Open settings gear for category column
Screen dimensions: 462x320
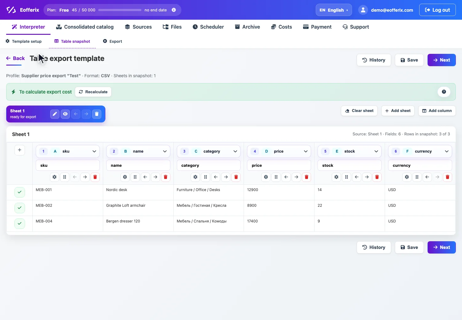(x=196, y=177)
